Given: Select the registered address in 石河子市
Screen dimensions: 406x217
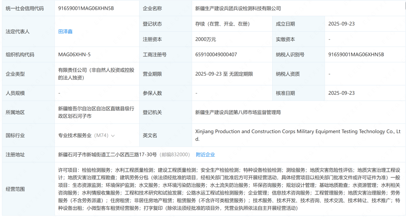Looking at the screenshot, I should point(109,154).
